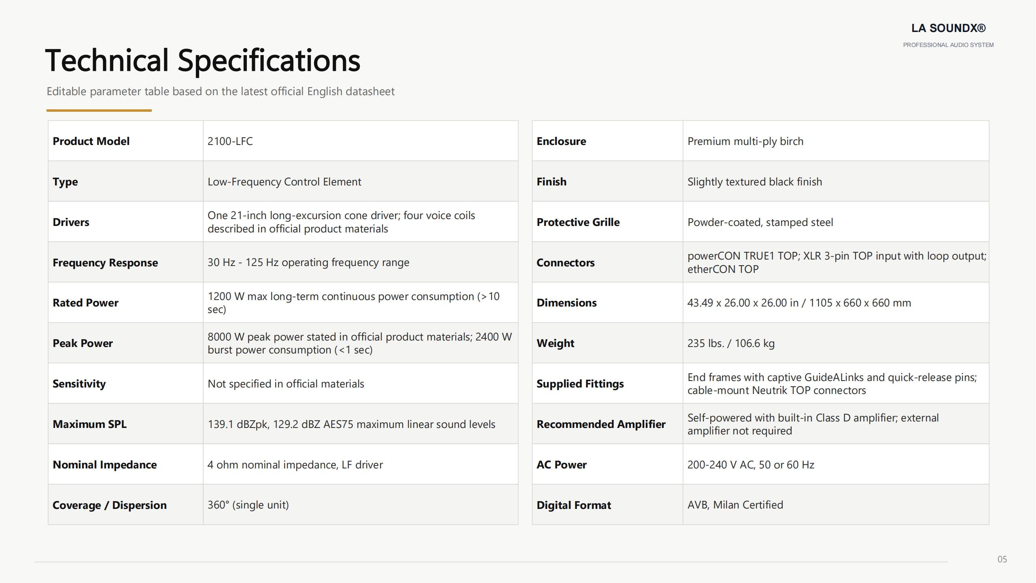Select the 'Frequency Response' label cell
This screenshot has width=1036, height=583.
coord(125,262)
